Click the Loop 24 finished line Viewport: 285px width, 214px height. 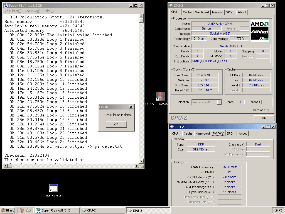pos(48,142)
